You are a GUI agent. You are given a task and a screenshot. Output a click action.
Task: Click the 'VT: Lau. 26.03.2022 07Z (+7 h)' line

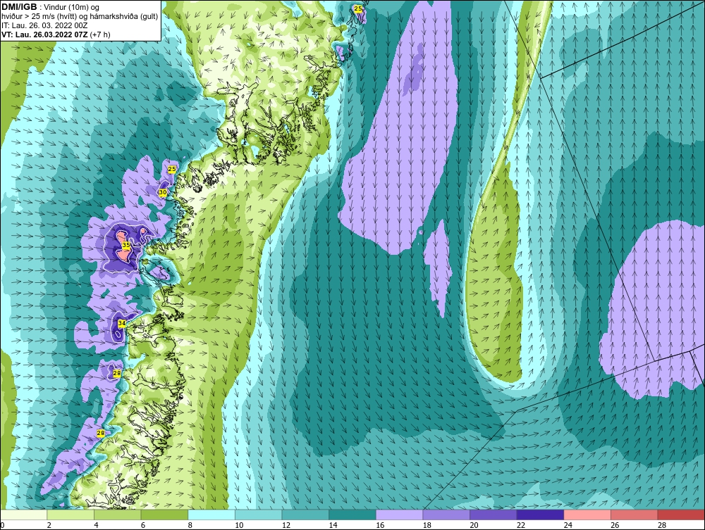coord(56,34)
